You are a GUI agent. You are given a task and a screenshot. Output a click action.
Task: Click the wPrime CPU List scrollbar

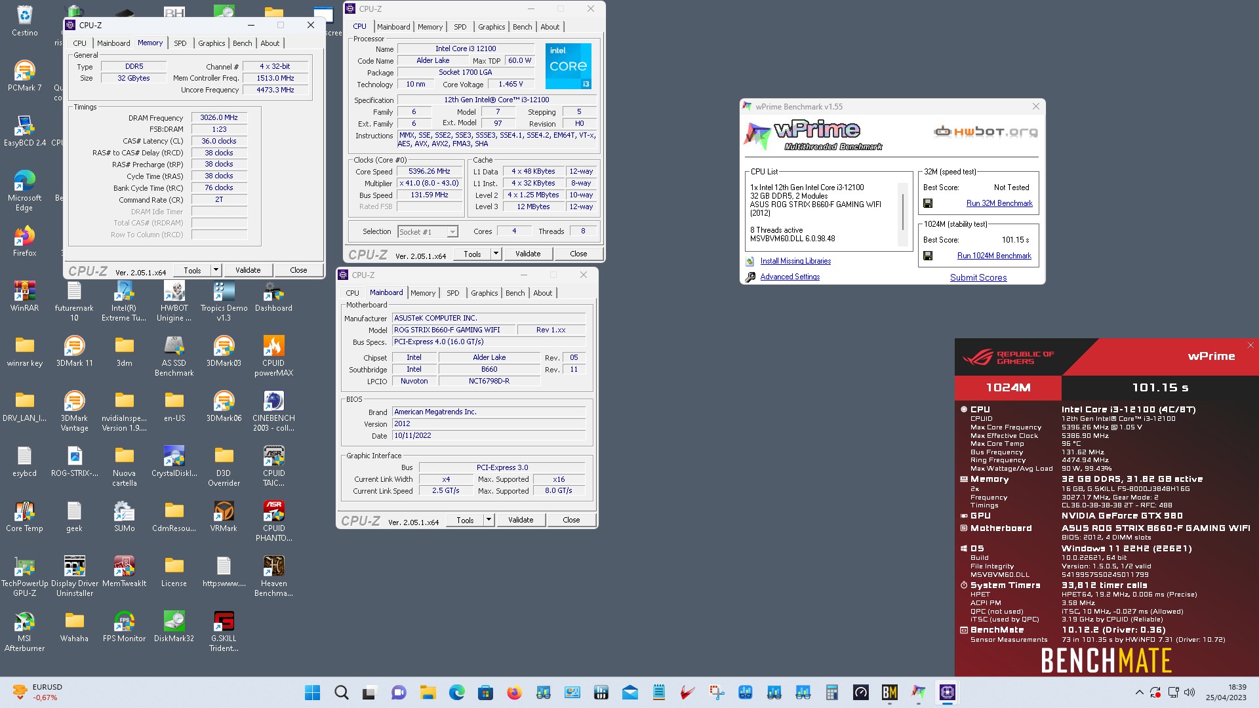pyautogui.click(x=903, y=212)
